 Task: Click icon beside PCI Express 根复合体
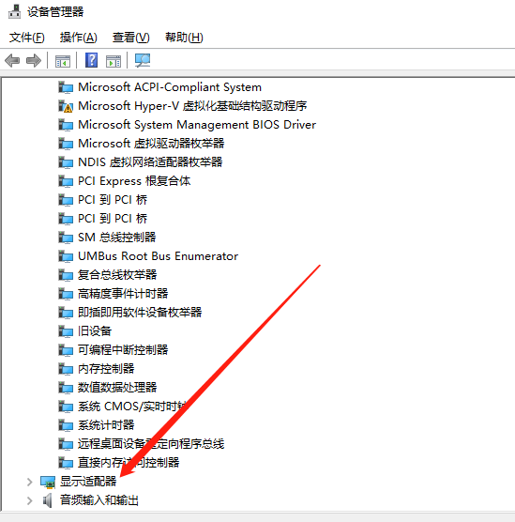(x=66, y=181)
